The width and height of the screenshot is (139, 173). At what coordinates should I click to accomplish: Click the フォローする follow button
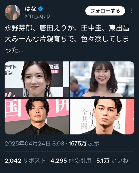(105, 11)
